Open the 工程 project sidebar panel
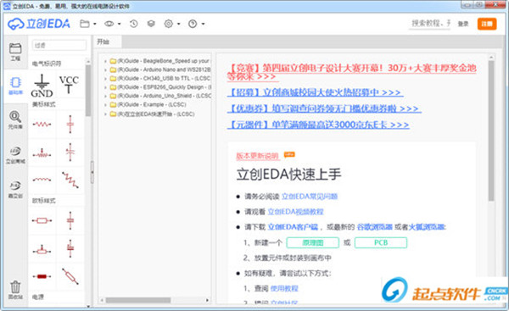The width and height of the screenshot is (509, 311). click(x=15, y=52)
